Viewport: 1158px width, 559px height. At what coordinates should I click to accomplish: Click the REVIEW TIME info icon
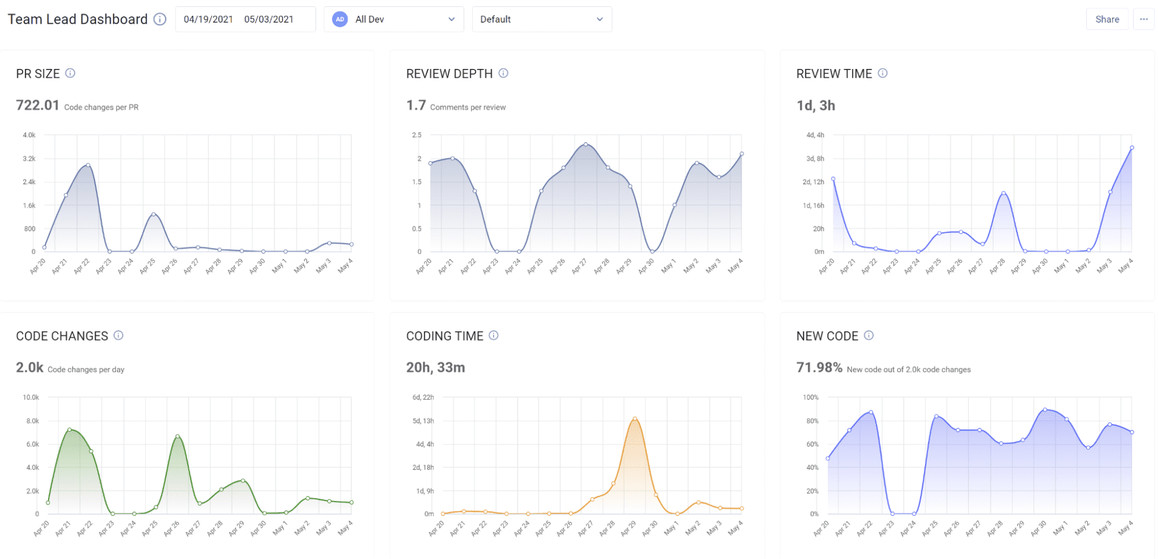[x=882, y=73]
